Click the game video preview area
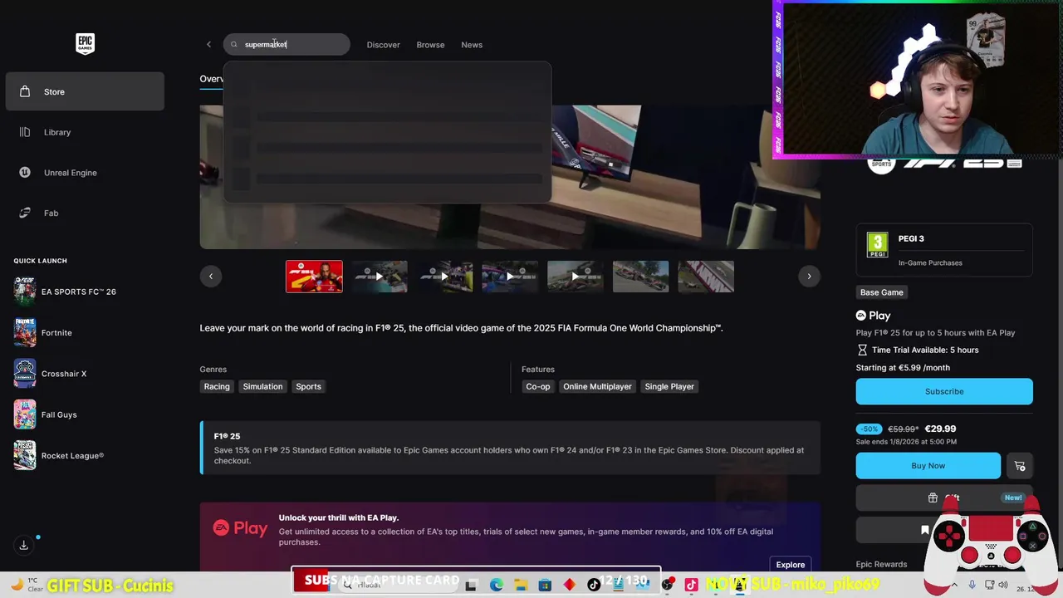The height and width of the screenshot is (598, 1063). point(510,176)
